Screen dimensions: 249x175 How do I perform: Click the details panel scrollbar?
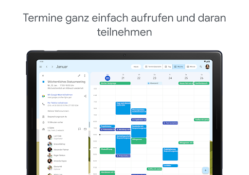coord(89,124)
